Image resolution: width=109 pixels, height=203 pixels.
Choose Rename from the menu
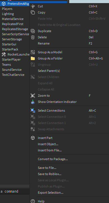click(x=69, y=43)
